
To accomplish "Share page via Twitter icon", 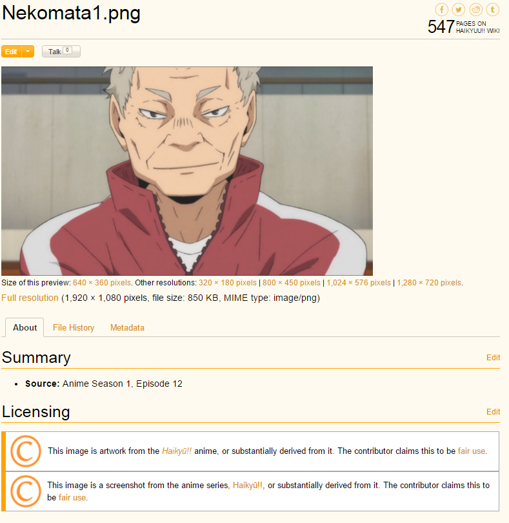I will 458,10.
